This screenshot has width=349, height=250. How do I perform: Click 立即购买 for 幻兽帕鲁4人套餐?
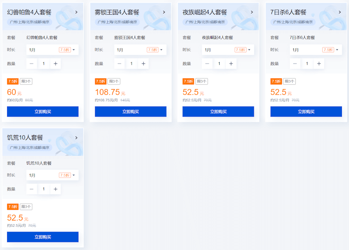point(43,112)
